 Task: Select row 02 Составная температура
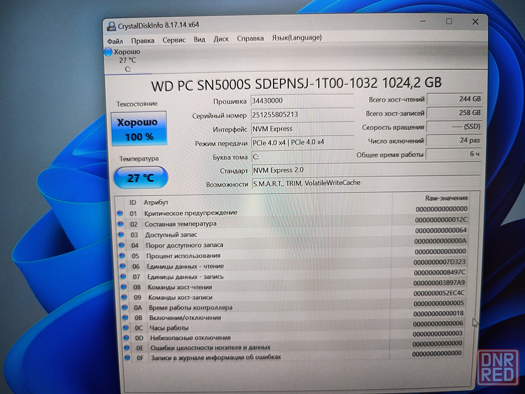point(292,222)
